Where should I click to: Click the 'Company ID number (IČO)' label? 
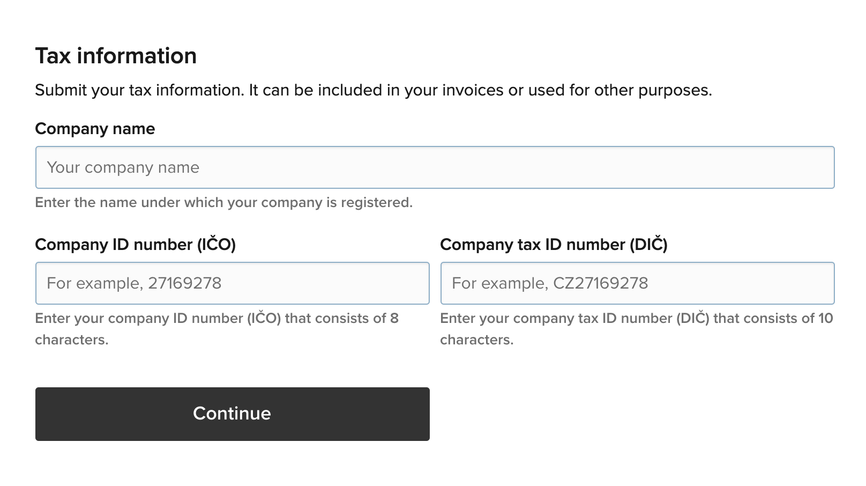[136, 244]
